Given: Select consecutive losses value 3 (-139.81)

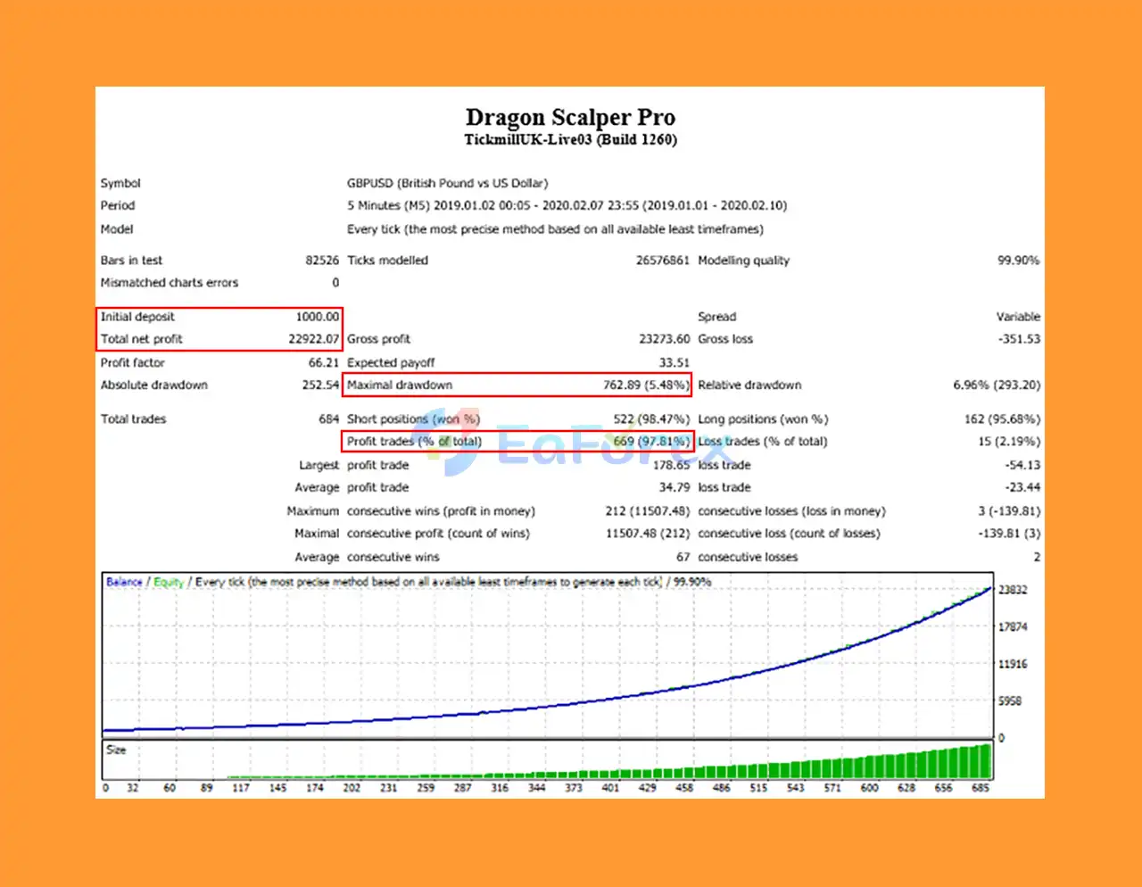Looking at the screenshot, I should point(1009,511).
